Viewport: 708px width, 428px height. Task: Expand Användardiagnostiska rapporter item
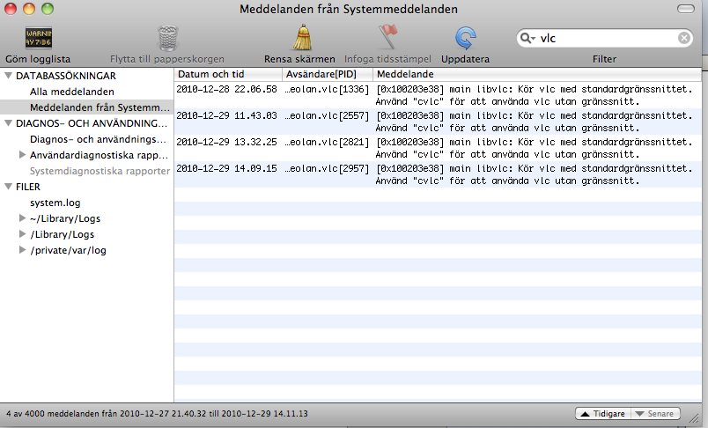[22, 155]
